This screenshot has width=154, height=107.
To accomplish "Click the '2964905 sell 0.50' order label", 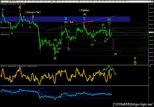I will (5, 28).
